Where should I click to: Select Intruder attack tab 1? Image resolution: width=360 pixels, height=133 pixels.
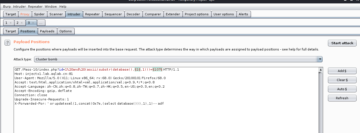(x=6, y=23)
